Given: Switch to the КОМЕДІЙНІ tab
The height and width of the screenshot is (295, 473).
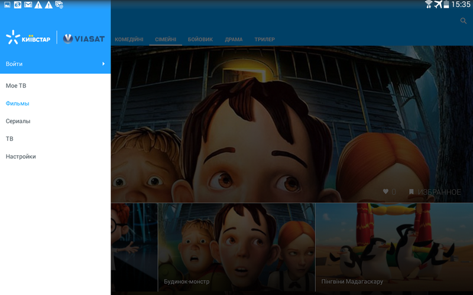Looking at the screenshot, I should coord(129,40).
